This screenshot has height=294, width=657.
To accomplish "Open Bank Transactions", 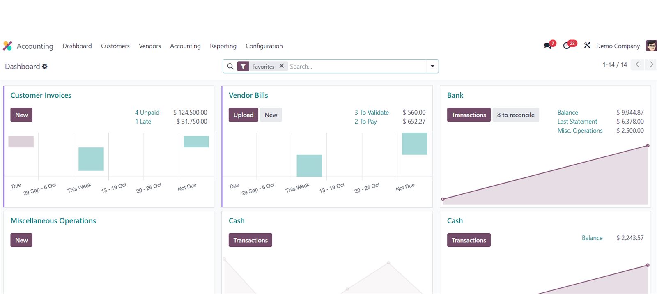I will 469,115.
